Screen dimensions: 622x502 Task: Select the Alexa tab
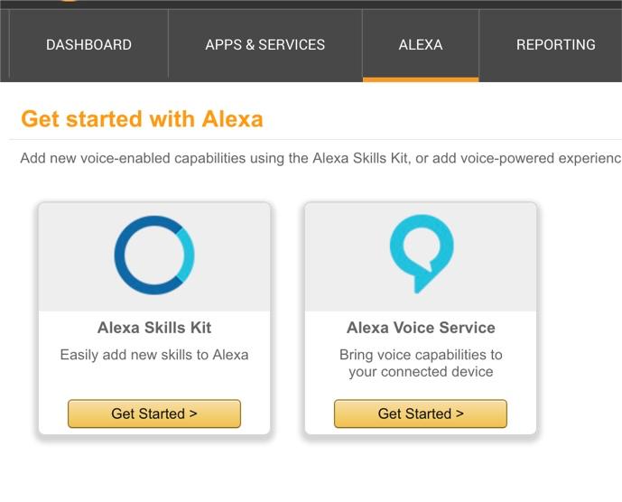tap(421, 44)
